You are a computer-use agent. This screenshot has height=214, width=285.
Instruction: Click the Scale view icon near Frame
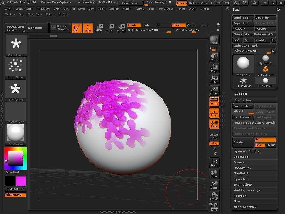point(214,185)
